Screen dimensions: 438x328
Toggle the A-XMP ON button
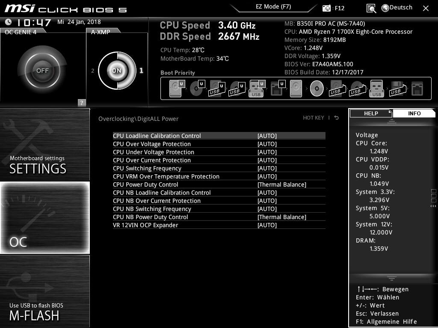[117, 70]
